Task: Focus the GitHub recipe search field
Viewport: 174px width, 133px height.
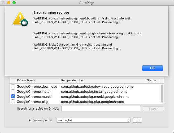Action: click(x=101, y=108)
